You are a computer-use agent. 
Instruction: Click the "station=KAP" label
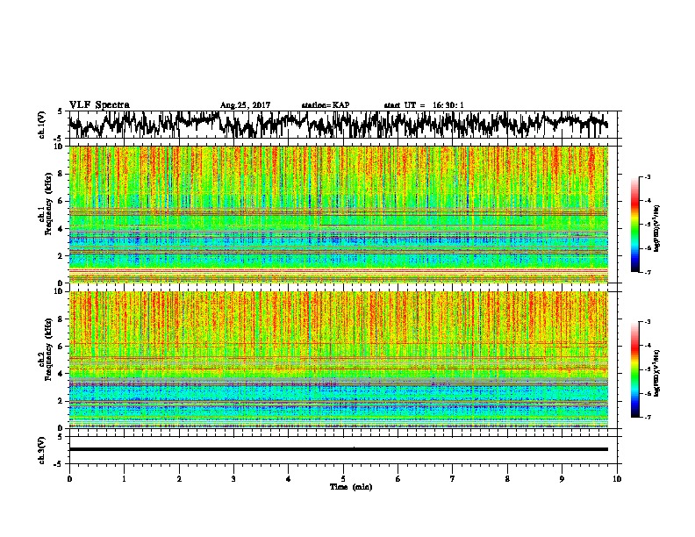[326, 105]
